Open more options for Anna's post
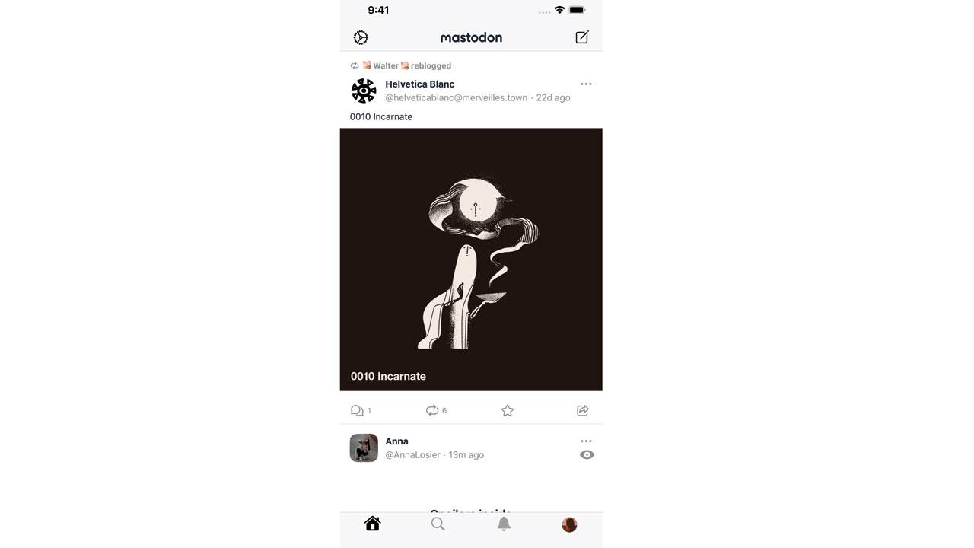Image resolution: width=974 pixels, height=548 pixels. 586,441
